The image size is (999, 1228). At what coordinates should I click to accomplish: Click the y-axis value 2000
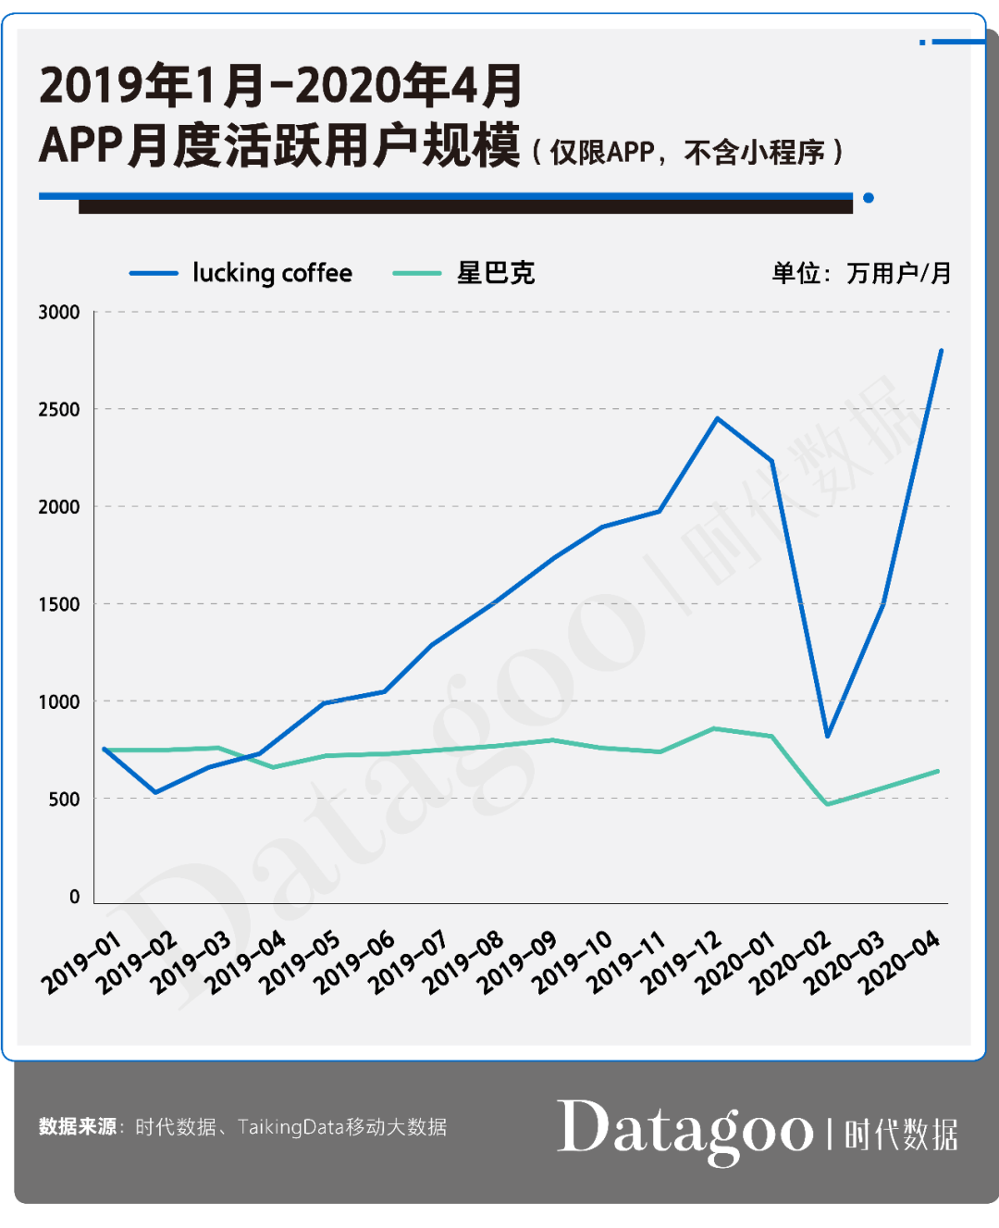[59, 506]
